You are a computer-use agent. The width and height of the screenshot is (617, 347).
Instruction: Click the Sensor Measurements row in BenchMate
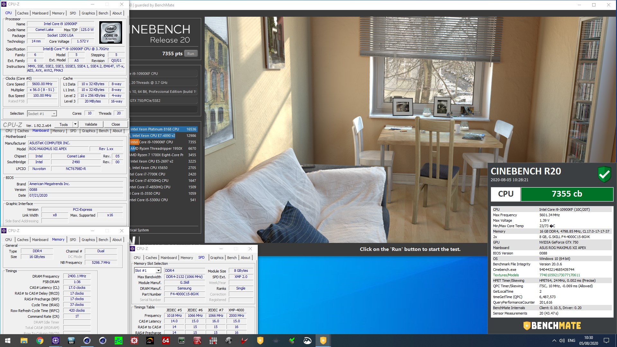[x=551, y=313]
